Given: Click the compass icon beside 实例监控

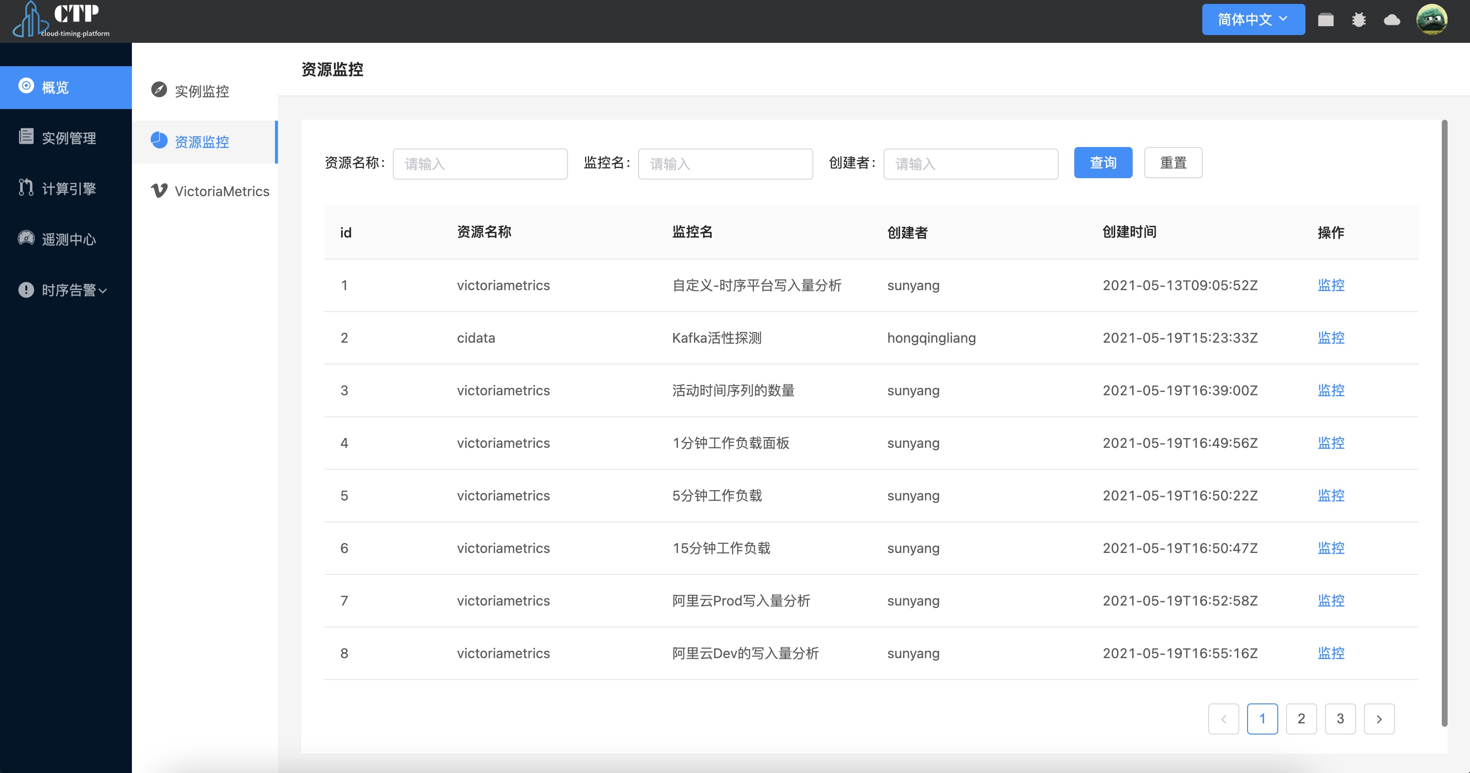Looking at the screenshot, I should tap(159, 90).
